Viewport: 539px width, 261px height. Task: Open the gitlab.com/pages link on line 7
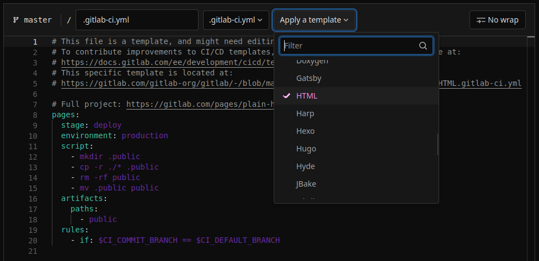coord(199,104)
